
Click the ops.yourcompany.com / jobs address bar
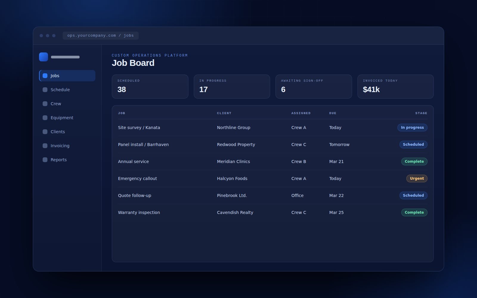click(x=100, y=35)
